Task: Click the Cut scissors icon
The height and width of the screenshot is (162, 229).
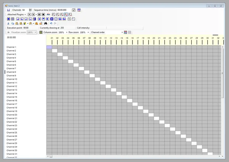Action: (8, 23)
